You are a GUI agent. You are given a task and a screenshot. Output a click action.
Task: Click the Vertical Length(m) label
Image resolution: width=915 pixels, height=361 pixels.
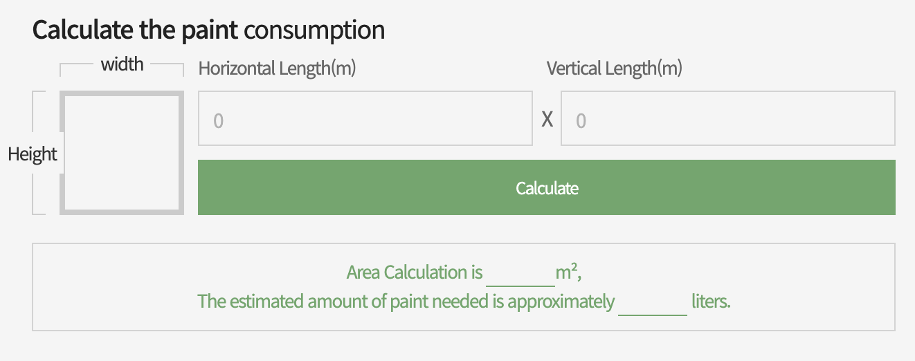coord(614,68)
